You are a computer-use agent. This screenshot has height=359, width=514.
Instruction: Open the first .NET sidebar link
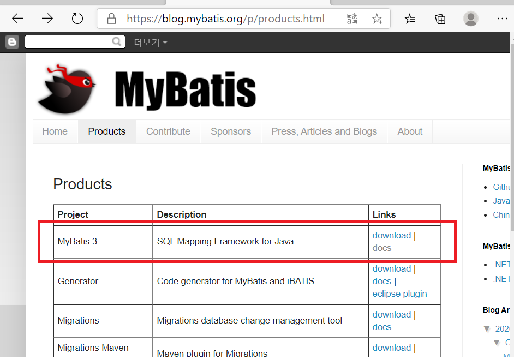[x=501, y=265]
